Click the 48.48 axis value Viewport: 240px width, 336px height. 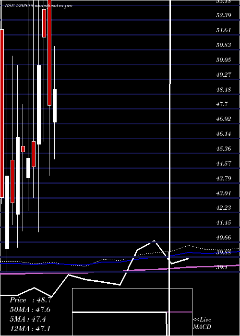click(x=224, y=90)
